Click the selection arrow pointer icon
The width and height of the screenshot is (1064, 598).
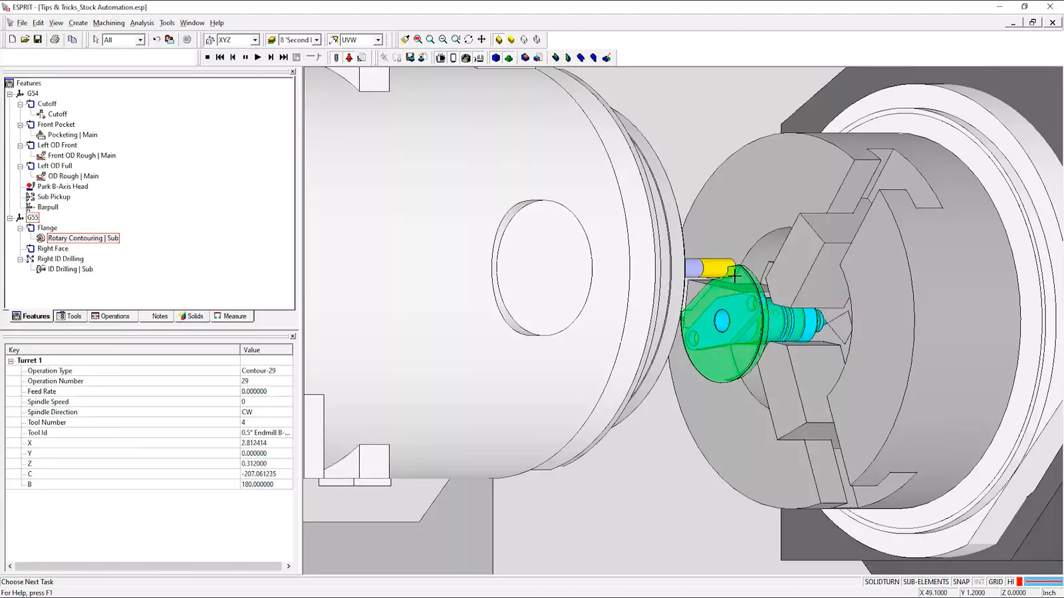[x=96, y=40]
